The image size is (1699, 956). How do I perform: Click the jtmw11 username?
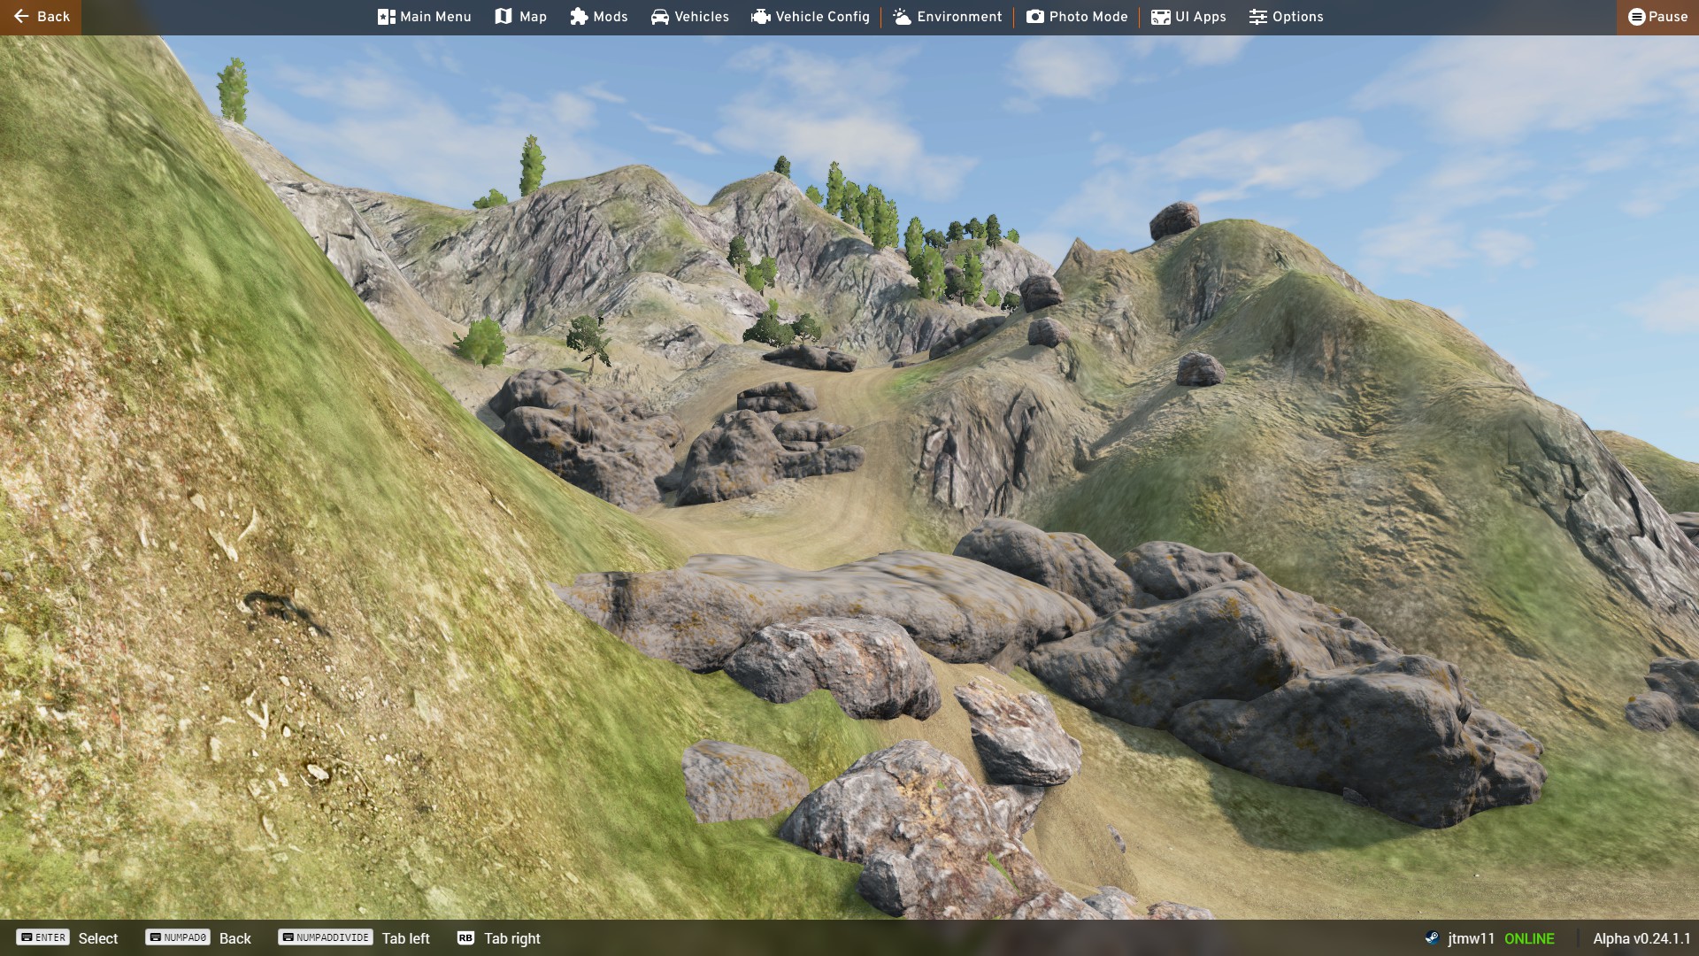1471,938
